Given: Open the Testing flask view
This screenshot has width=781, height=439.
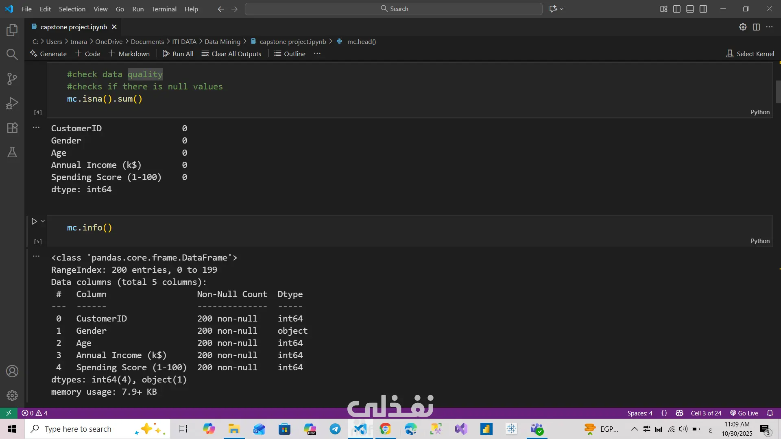Looking at the screenshot, I should coord(12,152).
